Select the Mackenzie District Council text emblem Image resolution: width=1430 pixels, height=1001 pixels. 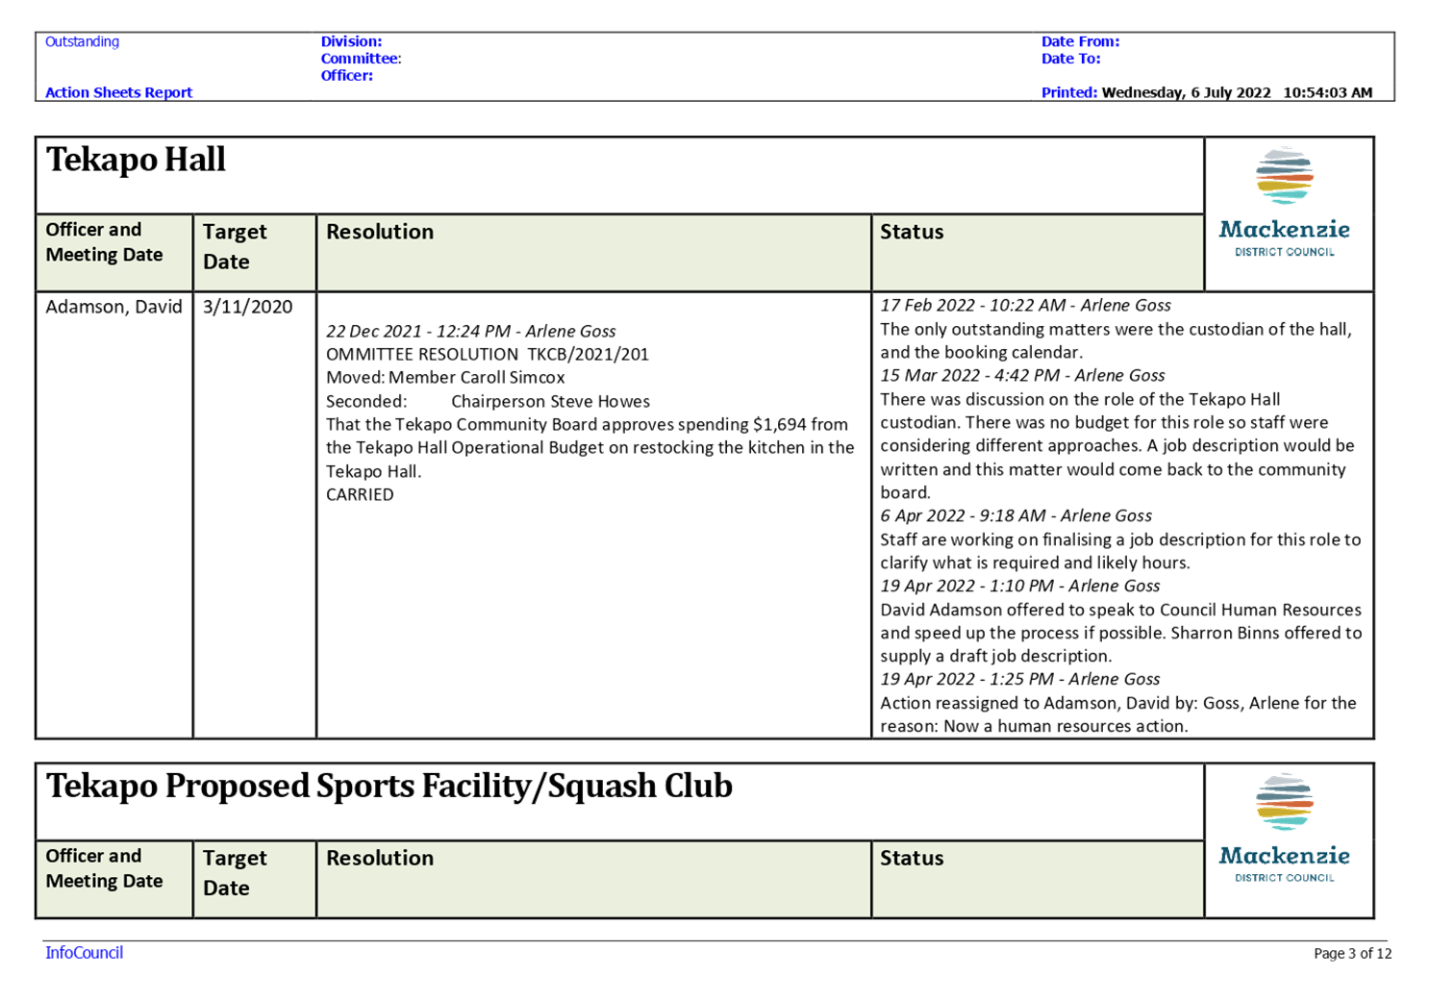[1285, 240]
